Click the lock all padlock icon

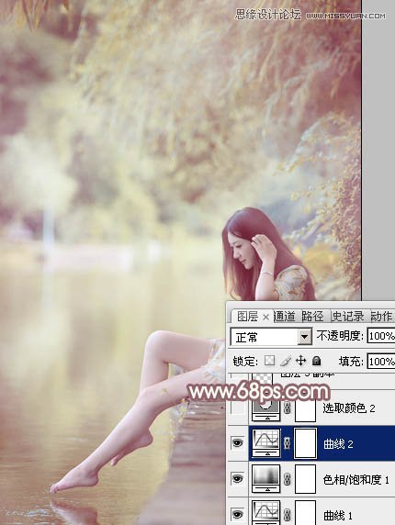(x=316, y=361)
